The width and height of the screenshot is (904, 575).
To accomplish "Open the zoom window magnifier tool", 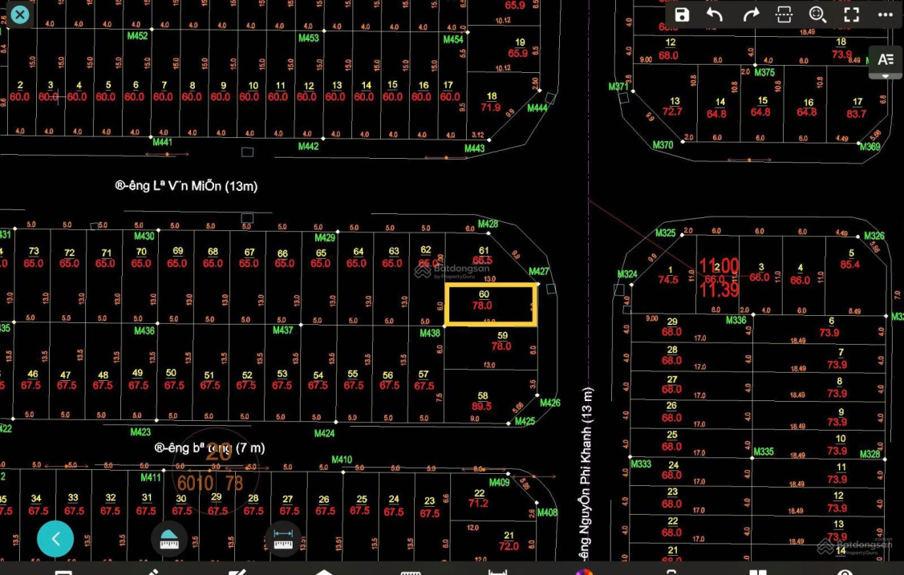I will [817, 14].
